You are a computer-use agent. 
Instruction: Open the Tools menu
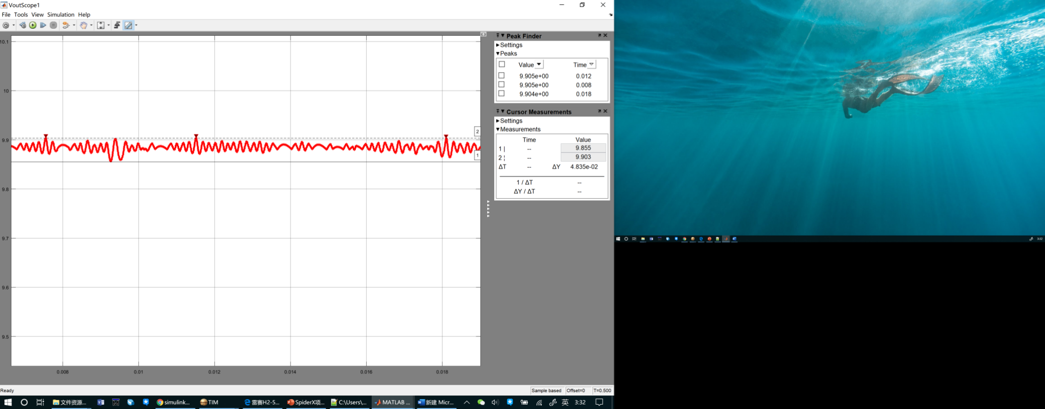[x=21, y=14]
